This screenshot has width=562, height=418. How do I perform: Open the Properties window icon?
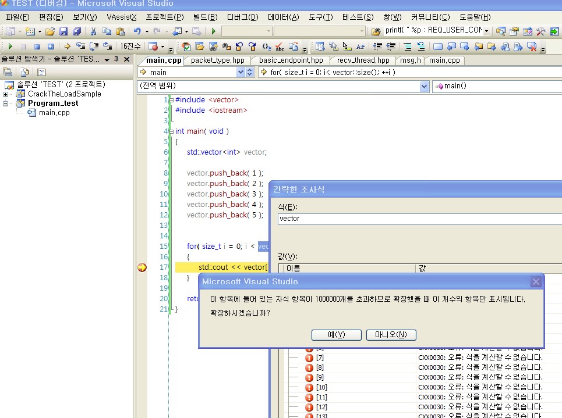point(514,31)
